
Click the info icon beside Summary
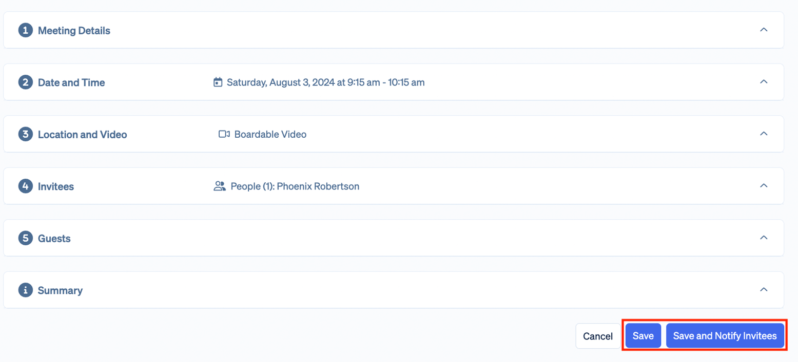(x=25, y=290)
